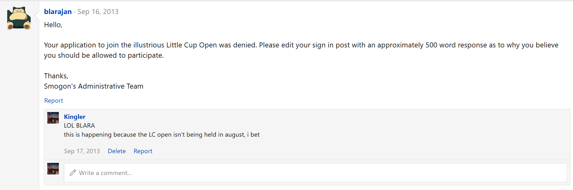Open Kingler's avatar thumbnail on comment

tap(53, 118)
